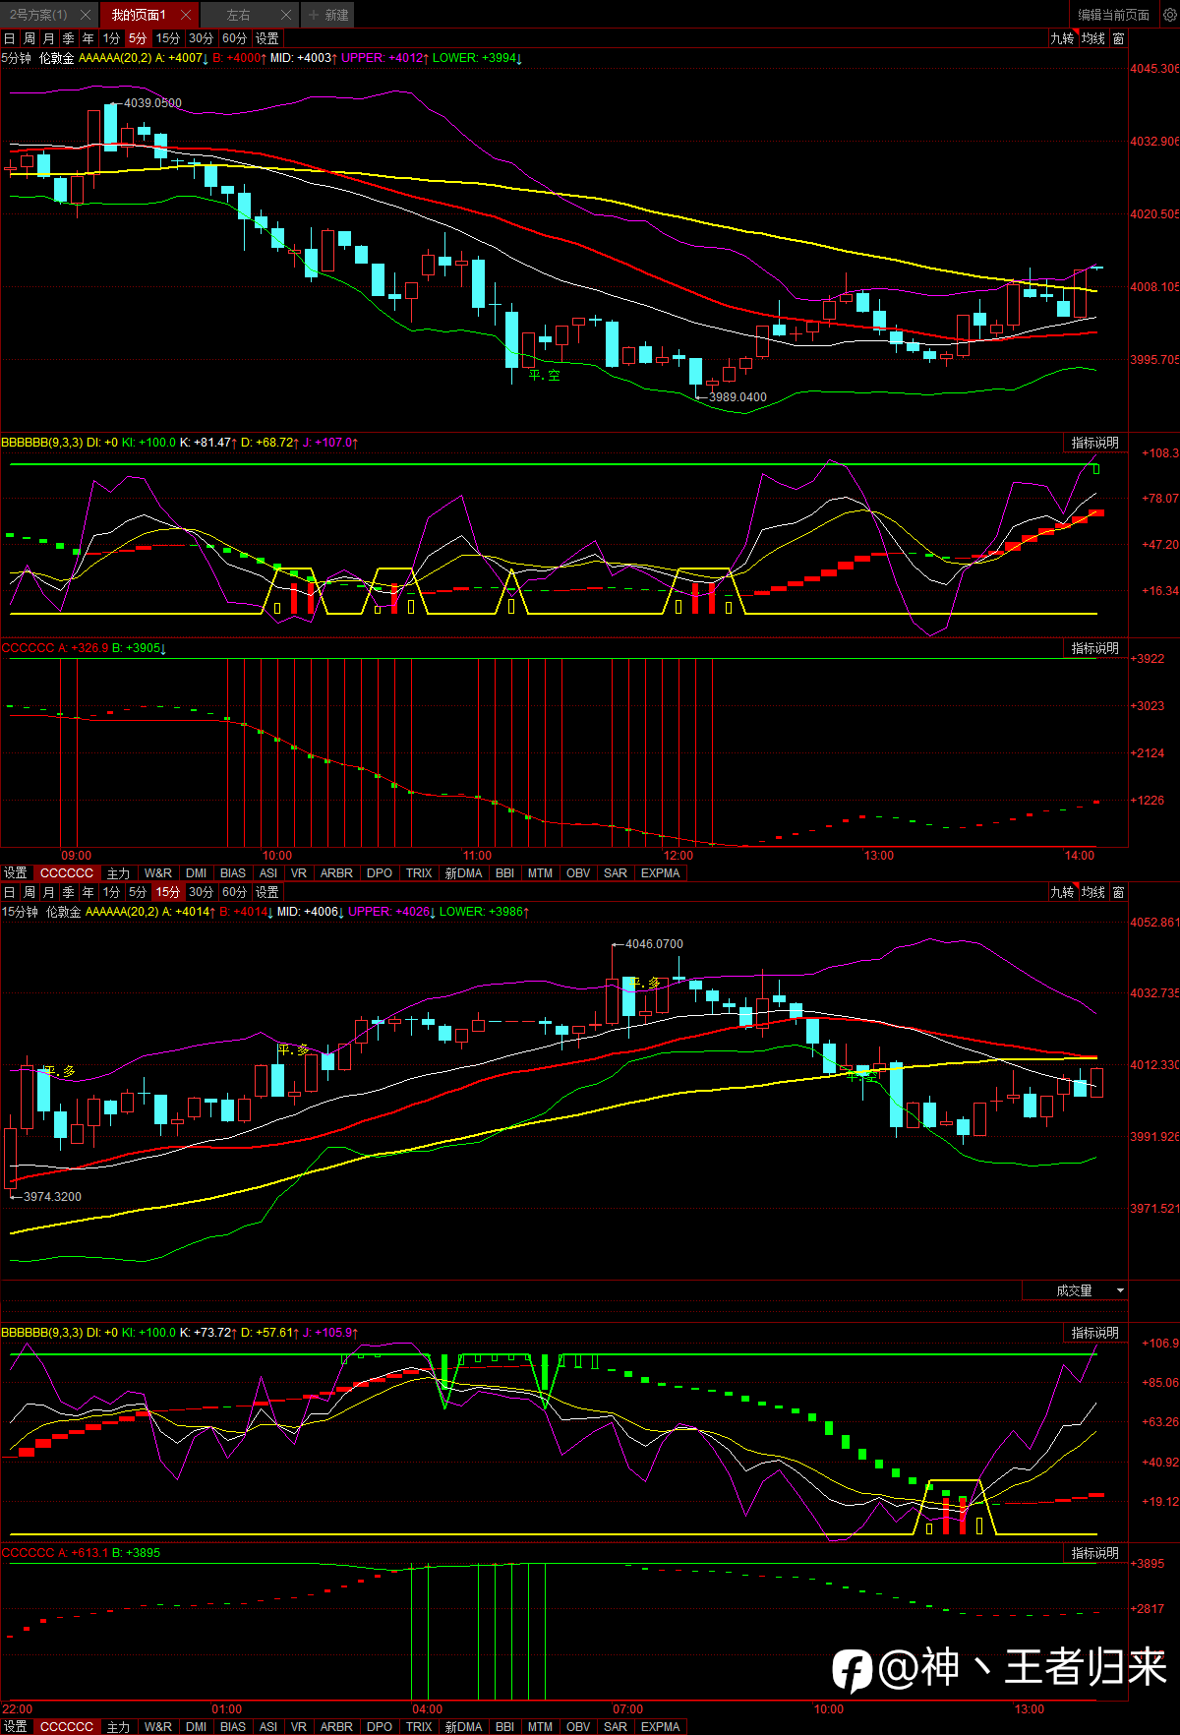Click the plus 新建 tab button

pos(327,15)
